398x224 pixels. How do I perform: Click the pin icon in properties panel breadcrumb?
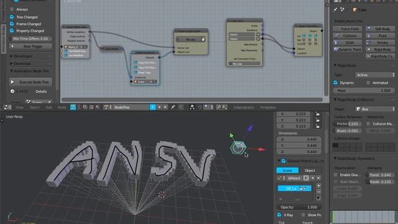click(335, 10)
